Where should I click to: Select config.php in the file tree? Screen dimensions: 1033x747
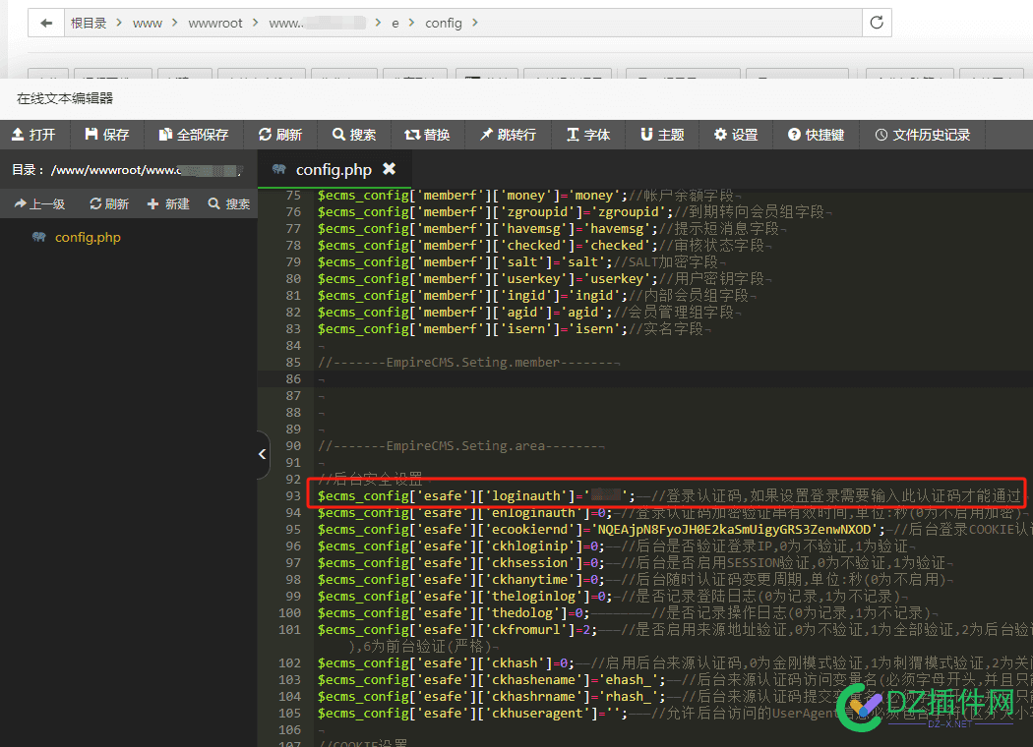pos(88,238)
